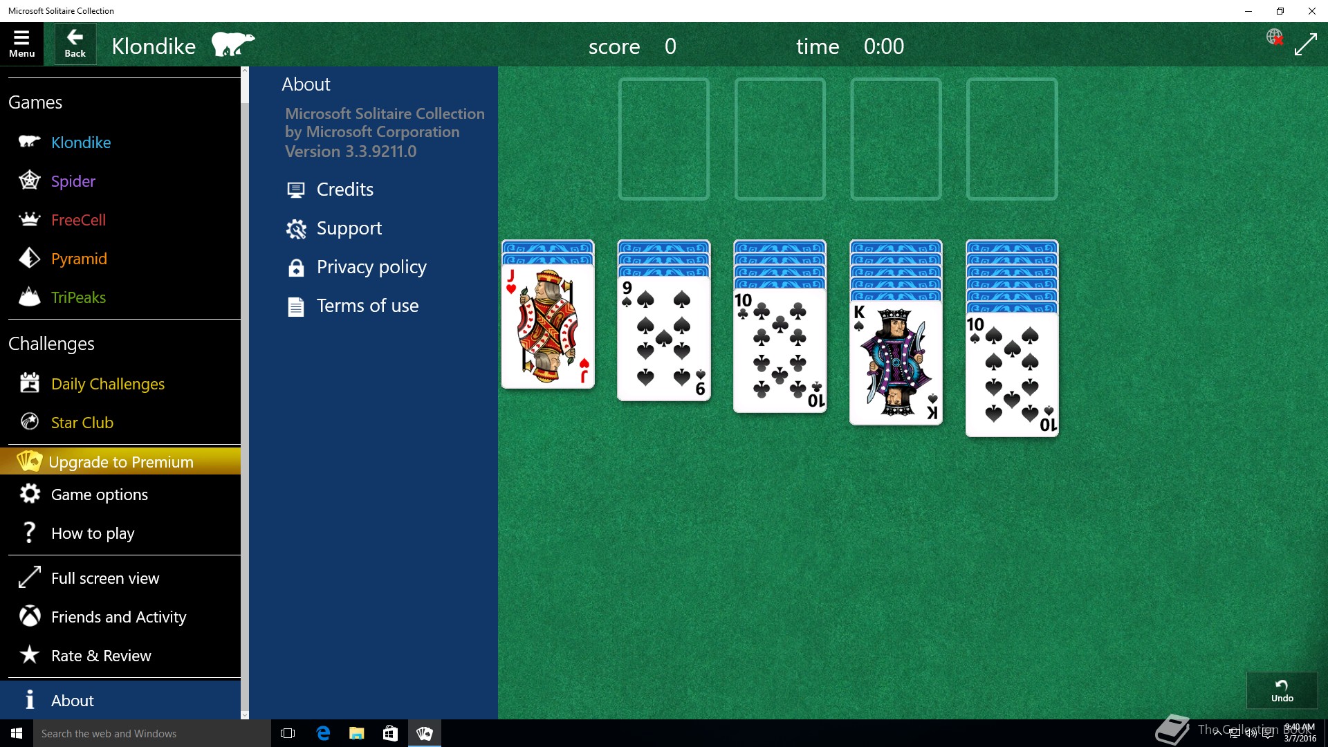1328x747 pixels.
Task: Open Privacy policy
Action: (x=371, y=266)
